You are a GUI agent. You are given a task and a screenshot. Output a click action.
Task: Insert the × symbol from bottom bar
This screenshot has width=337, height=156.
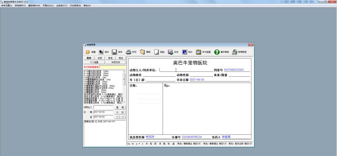click(142, 144)
